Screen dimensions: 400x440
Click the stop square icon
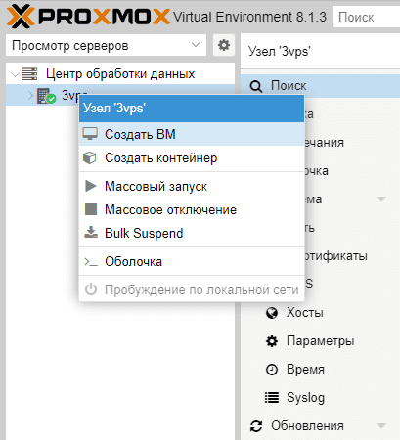point(91,209)
